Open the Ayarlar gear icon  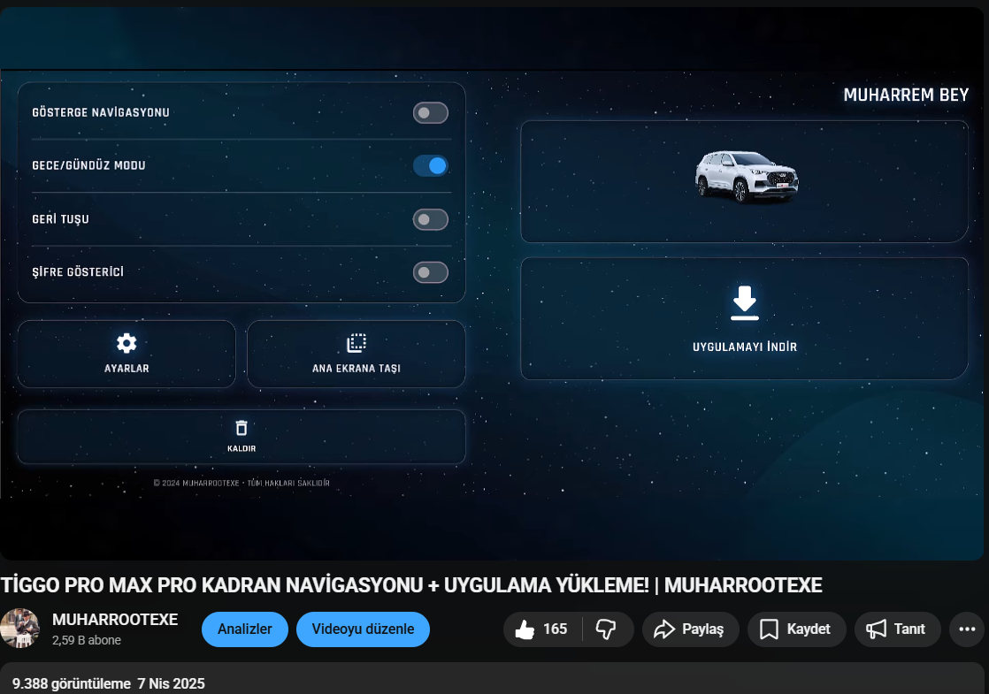126,343
